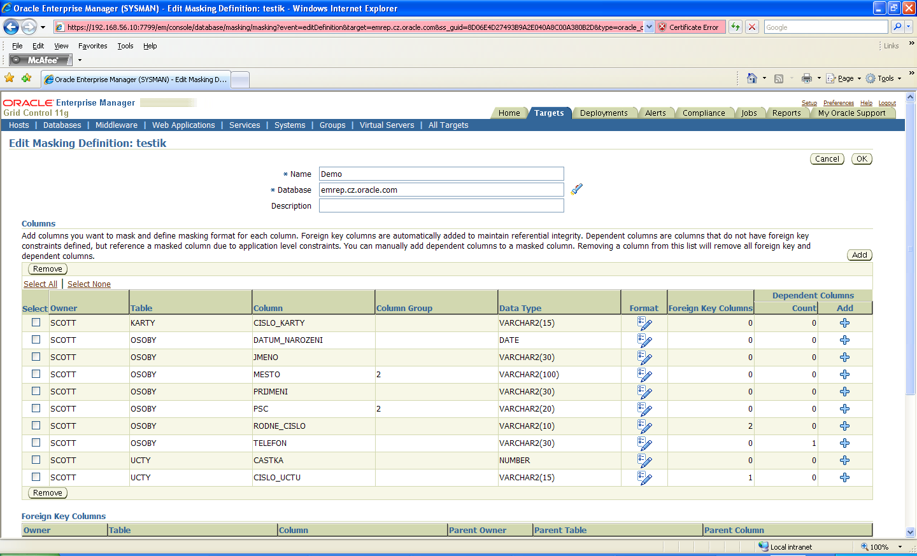Screen dimensions: 917x556
Task: Expand the McAfee toolbar dropdown
Action: point(80,60)
